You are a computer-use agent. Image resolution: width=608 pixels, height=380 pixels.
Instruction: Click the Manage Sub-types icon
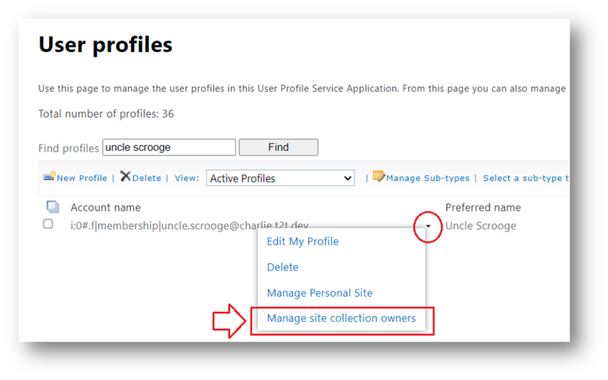(378, 176)
